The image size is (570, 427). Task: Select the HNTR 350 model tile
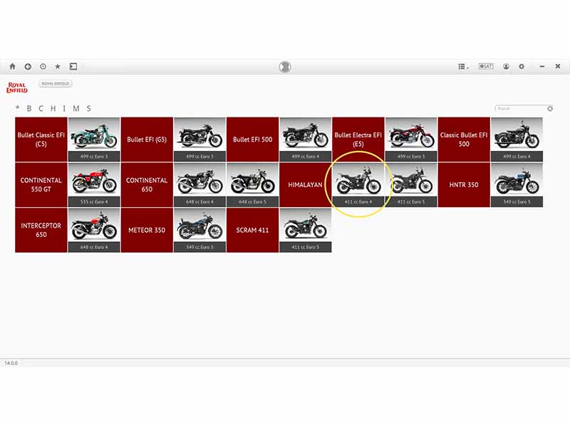point(464,185)
